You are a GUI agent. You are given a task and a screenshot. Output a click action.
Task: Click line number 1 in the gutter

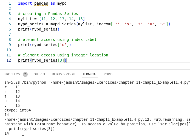coord(10,3)
